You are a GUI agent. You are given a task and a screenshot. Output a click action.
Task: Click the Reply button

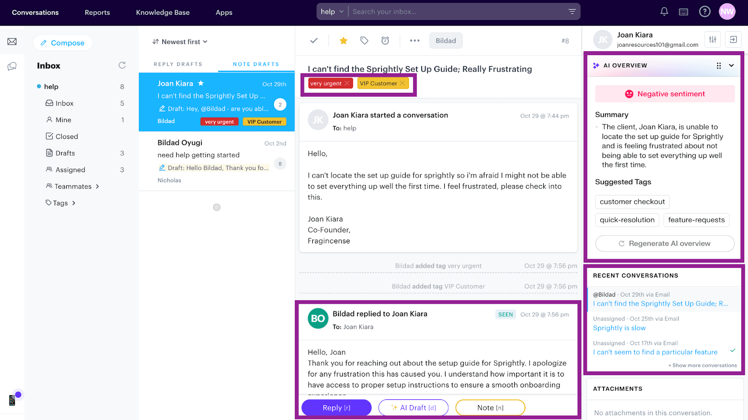coord(337,407)
